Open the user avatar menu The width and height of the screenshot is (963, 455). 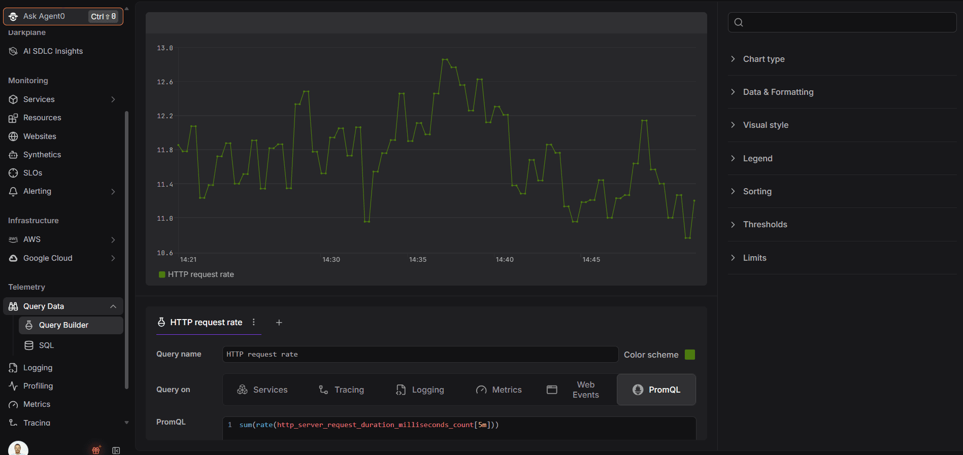[18, 448]
